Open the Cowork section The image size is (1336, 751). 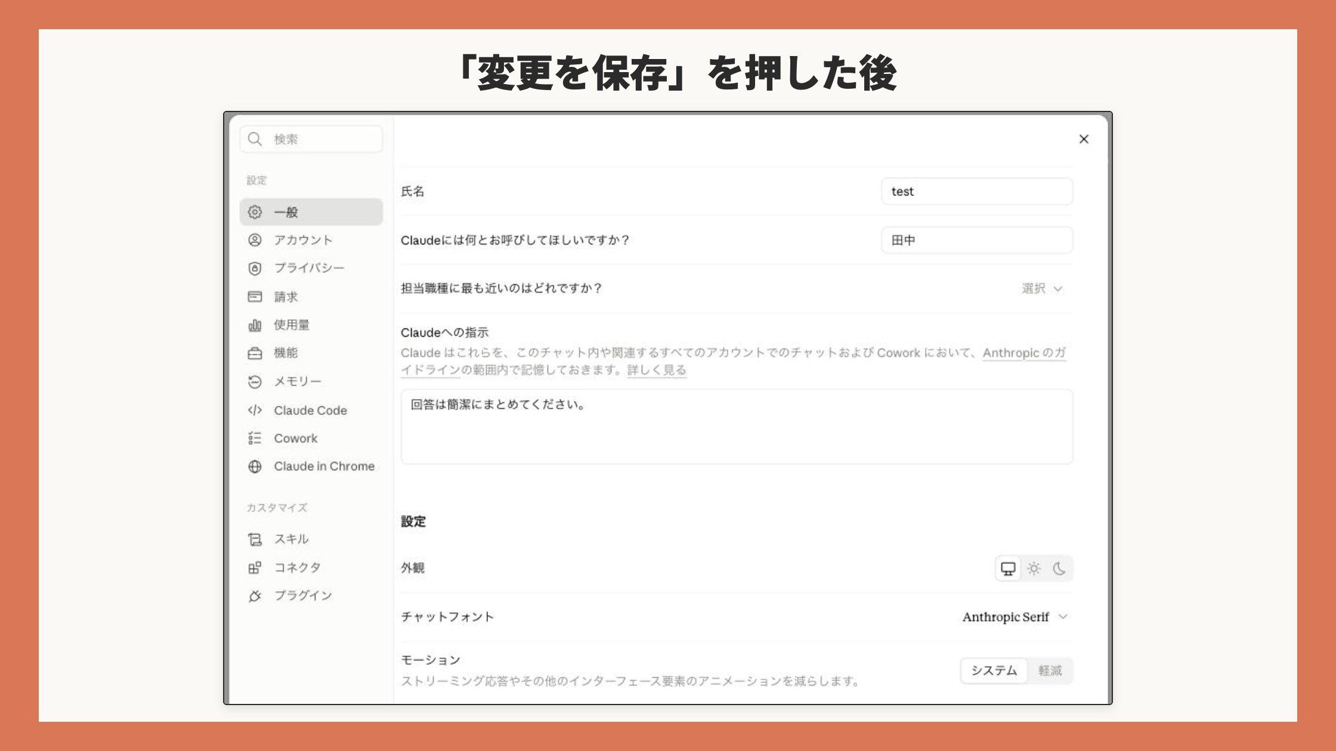pyautogui.click(x=311, y=438)
